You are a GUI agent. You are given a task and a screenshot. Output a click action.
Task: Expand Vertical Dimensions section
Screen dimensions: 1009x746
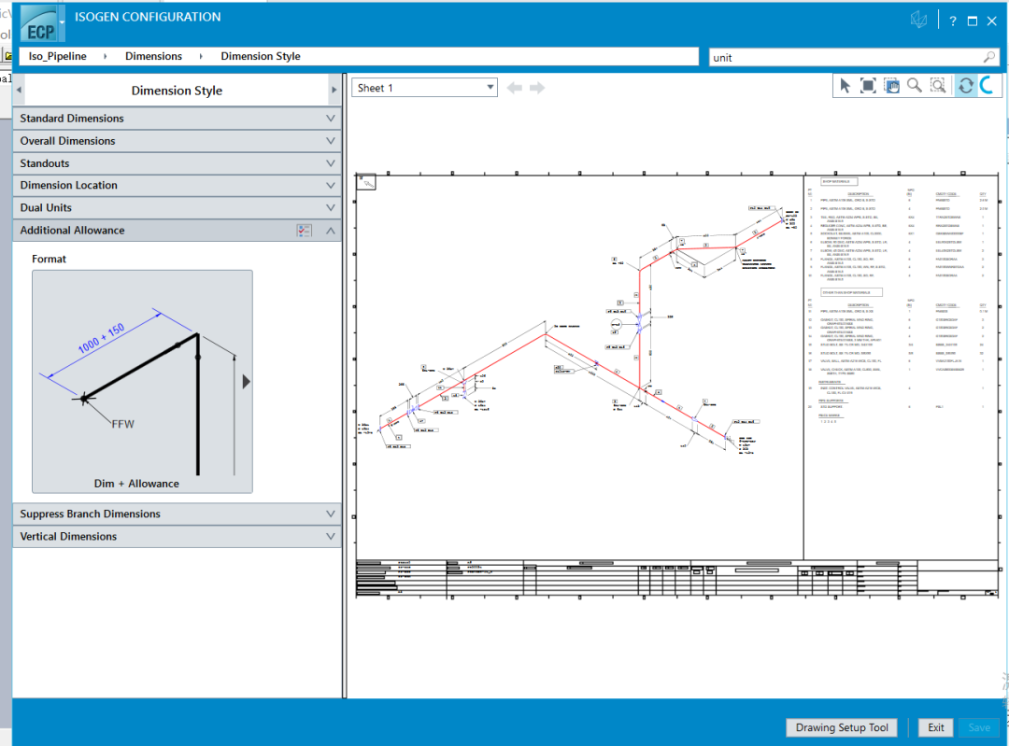[x=177, y=536]
